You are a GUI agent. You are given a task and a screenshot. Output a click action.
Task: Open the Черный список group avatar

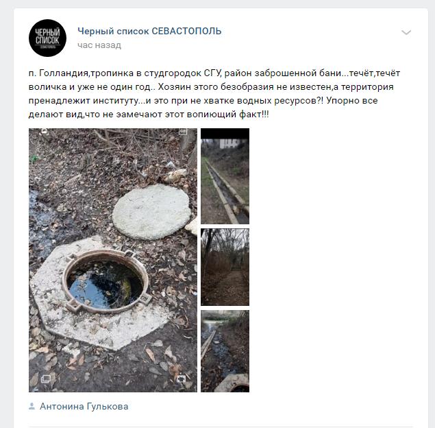point(47,38)
